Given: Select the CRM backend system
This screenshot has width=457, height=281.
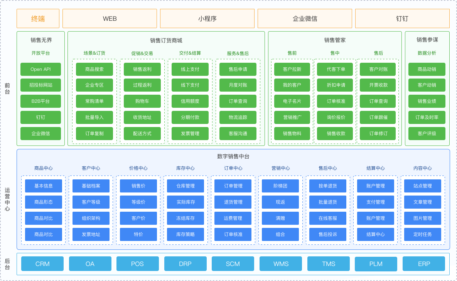Looking at the screenshot, I should click(42, 264).
